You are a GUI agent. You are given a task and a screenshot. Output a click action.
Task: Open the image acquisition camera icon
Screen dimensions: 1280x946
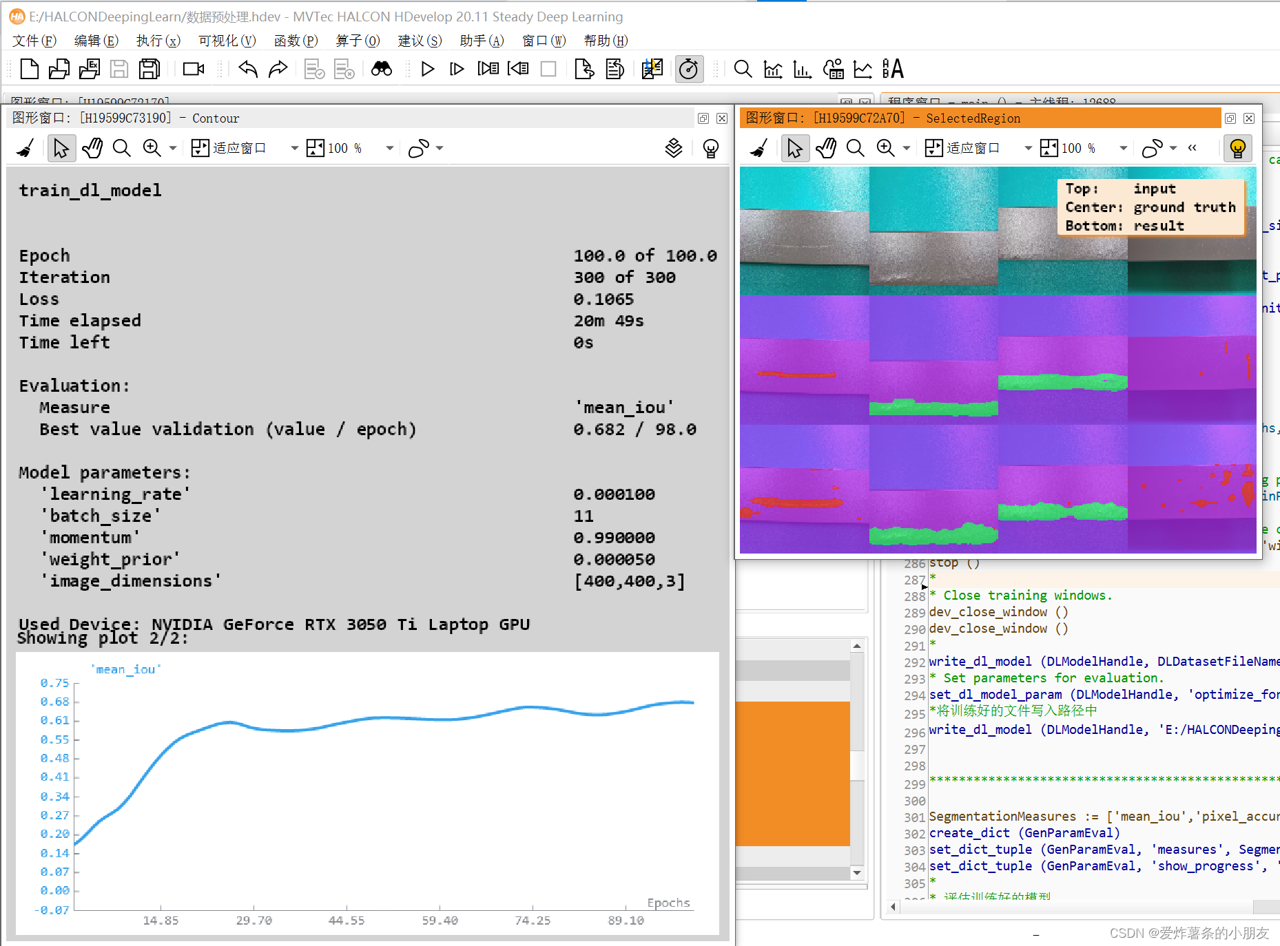194,69
